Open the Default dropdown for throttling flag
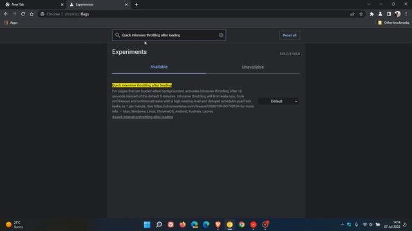Screen dimensions: 412x231 click(x=279, y=101)
